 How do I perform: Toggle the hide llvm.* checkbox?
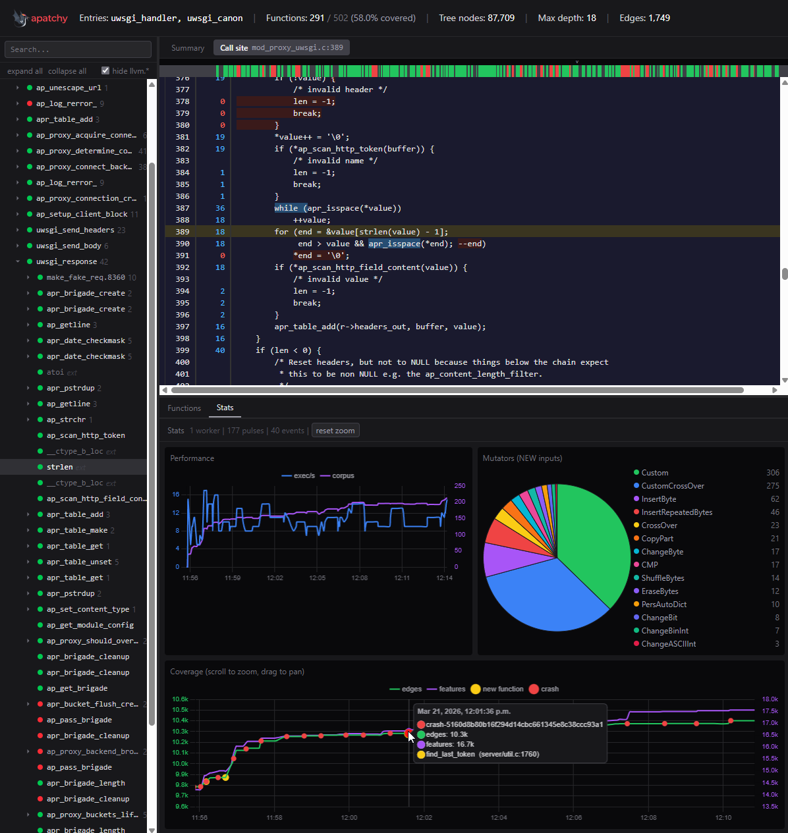(105, 71)
